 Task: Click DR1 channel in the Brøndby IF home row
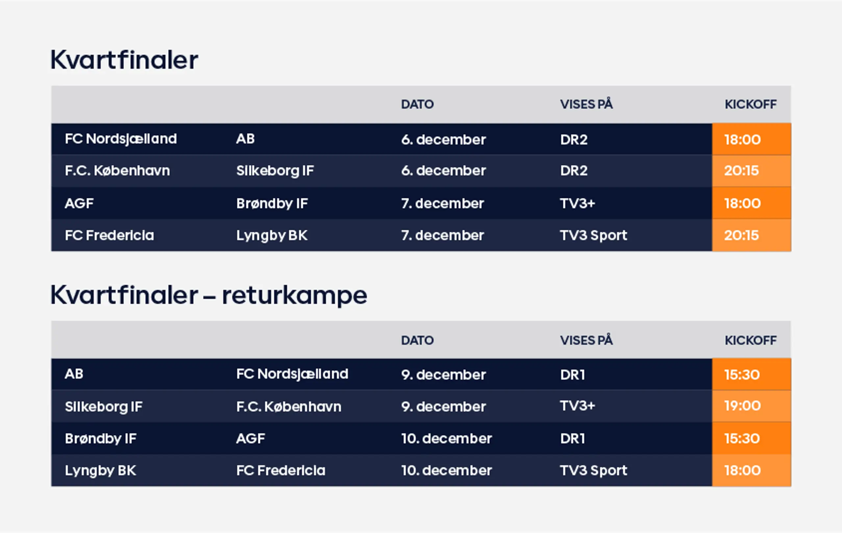(572, 438)
